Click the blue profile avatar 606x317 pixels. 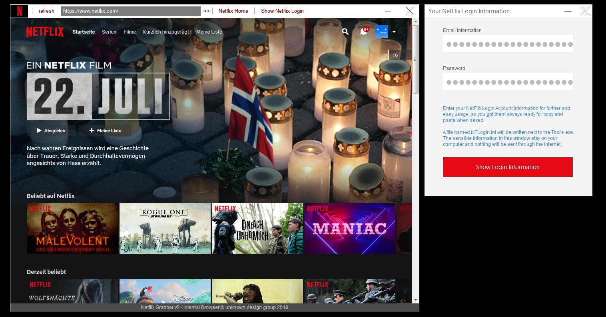tap(382, 32)
